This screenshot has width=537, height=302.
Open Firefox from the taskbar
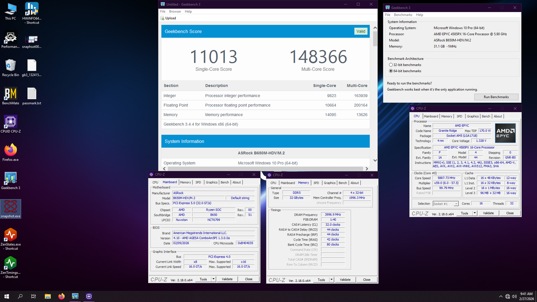(x=61, y=296)
